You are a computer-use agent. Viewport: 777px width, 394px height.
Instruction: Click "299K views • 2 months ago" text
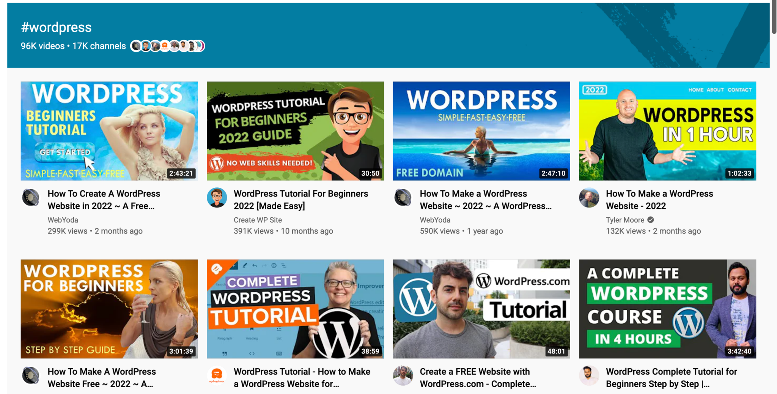coord(95,231)
